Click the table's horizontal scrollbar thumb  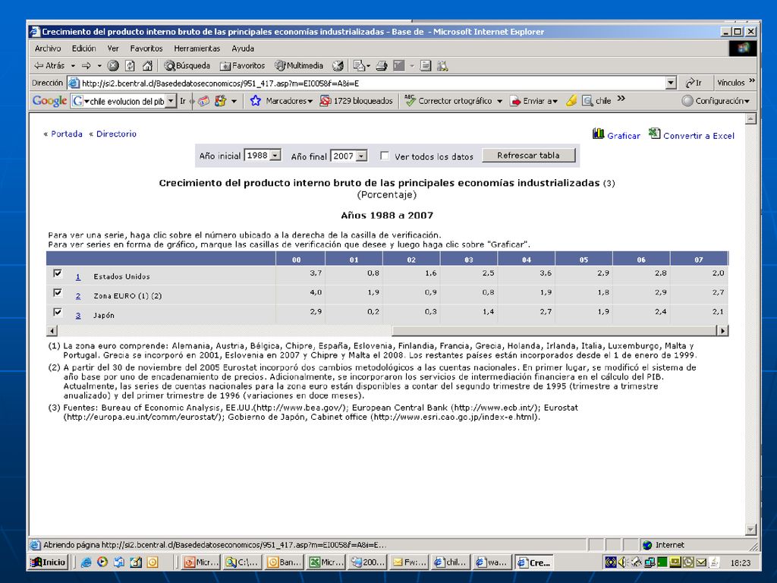[x=554, y=331]
